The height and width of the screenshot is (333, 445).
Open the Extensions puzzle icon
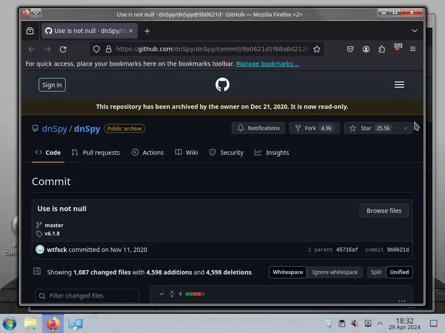pos(382,49)
